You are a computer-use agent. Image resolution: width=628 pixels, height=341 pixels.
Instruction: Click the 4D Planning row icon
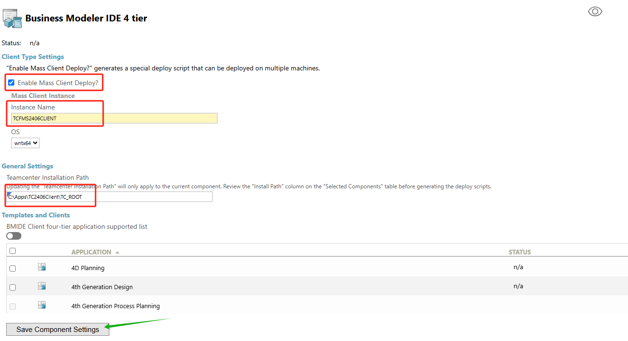(x=42, y=267)
